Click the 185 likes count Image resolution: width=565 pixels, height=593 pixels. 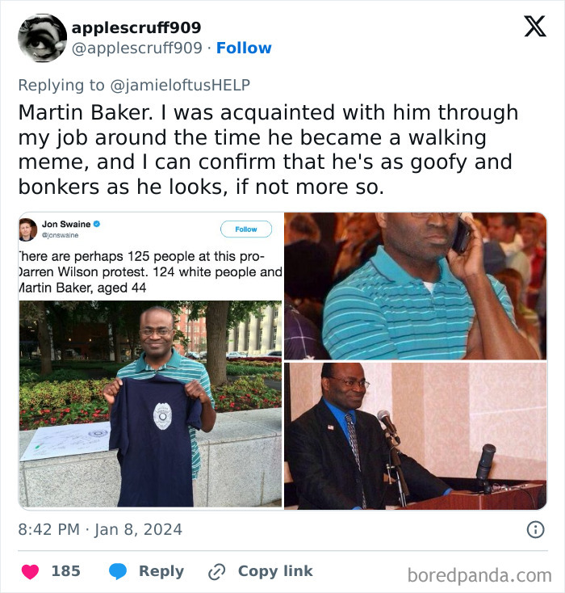[x=65, y=571]
